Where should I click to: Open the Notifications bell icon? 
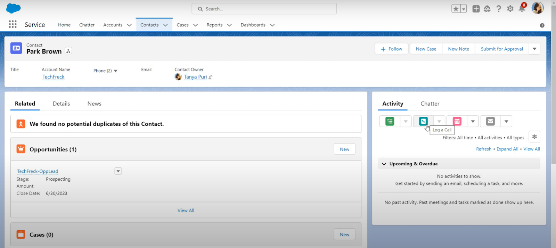tap(522, 8)
